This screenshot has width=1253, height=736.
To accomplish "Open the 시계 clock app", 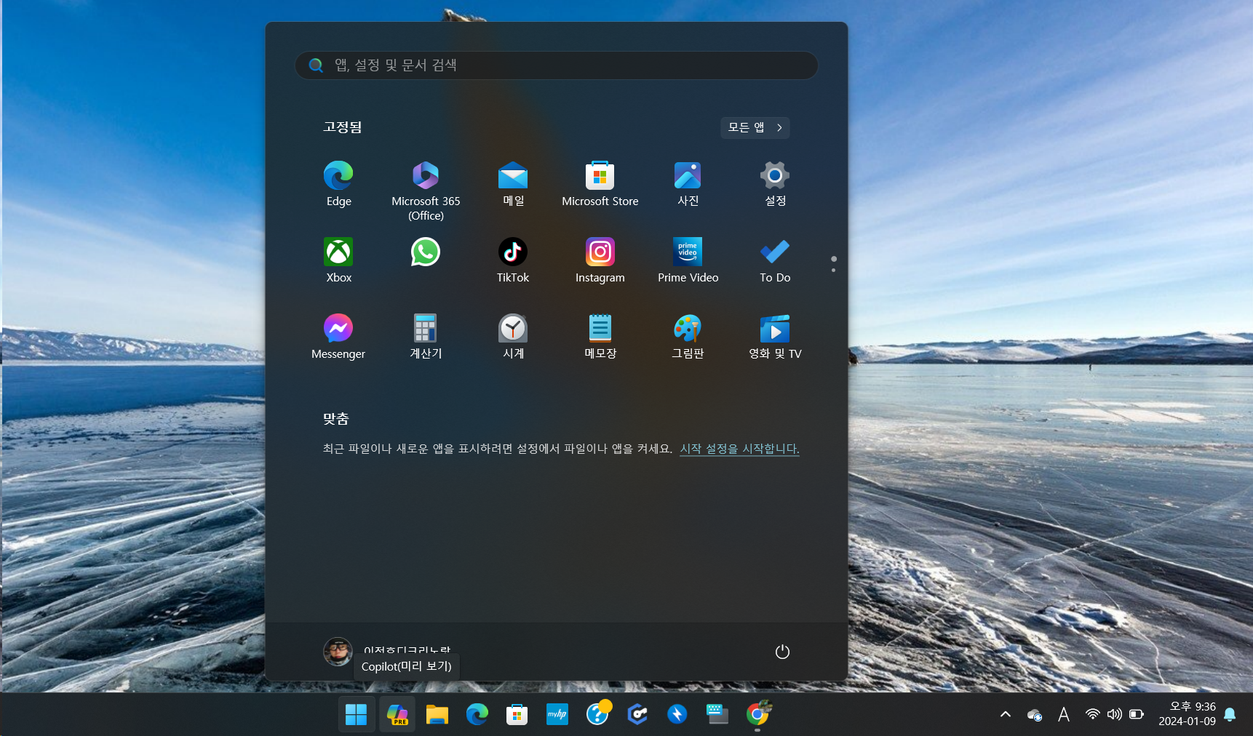I will coord(513,337).
